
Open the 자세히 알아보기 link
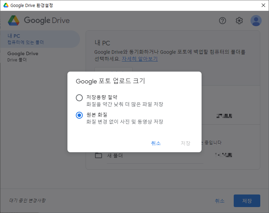(x=140, y=59)
